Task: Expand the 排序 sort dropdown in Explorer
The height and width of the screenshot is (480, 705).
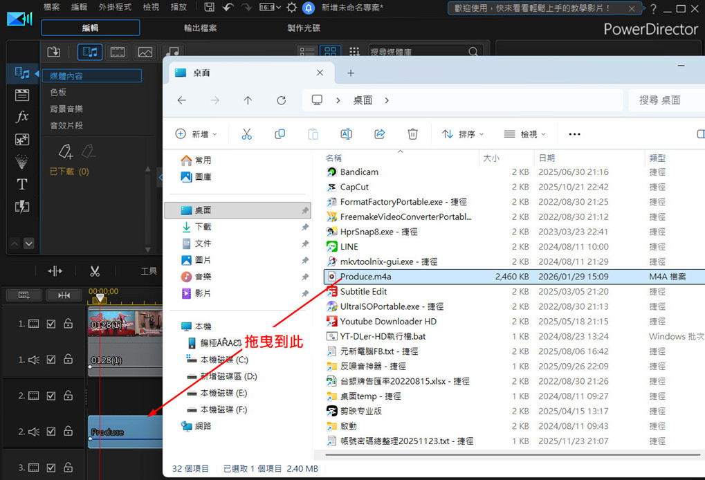Action: tap(463, 134)
